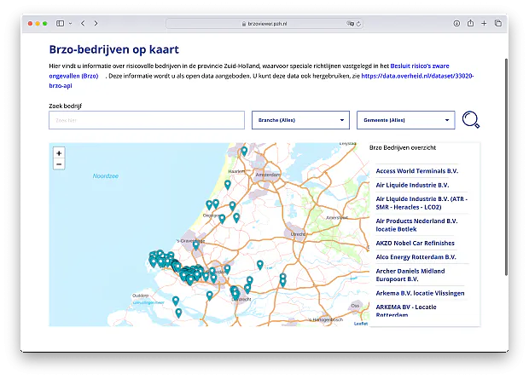Select Air Products Nederland B.V. locatie Botlek

(x=416, y=225)
